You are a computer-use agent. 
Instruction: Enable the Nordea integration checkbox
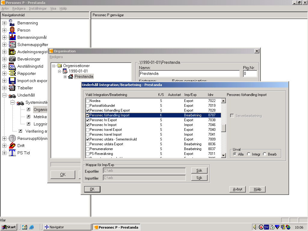tap(88, 101)
